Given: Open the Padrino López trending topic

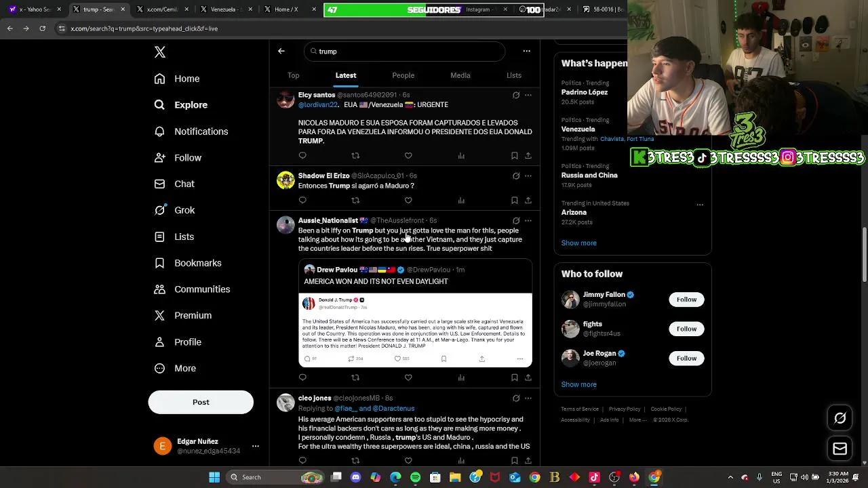Looking at the screenshot, I should point(585,92).
